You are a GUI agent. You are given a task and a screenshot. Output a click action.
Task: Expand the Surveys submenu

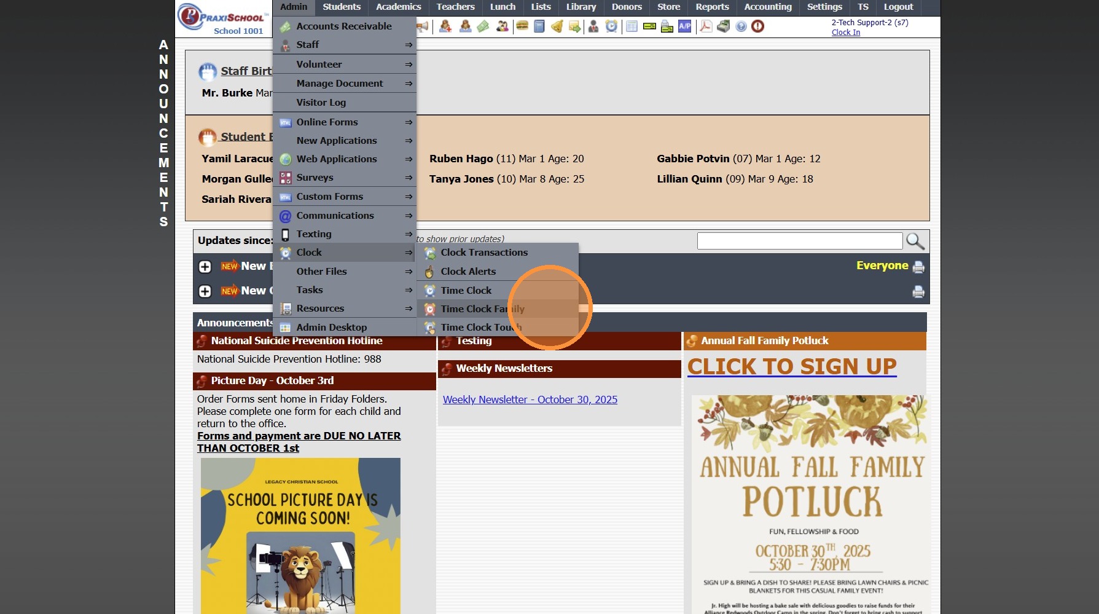(x=345, y=178)
